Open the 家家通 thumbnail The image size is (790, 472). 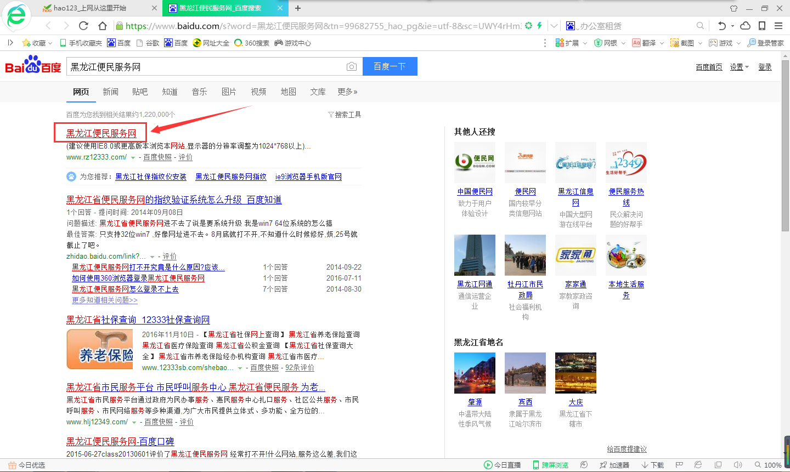tap(575, 255)
